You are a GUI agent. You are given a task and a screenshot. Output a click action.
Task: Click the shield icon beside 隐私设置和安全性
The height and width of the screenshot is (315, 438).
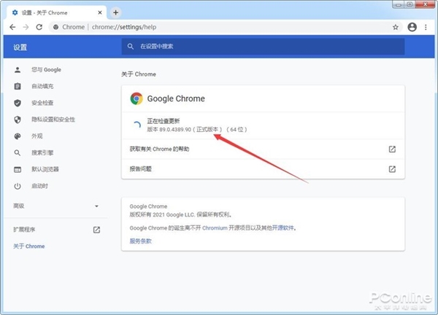click(x=18, y=120)
